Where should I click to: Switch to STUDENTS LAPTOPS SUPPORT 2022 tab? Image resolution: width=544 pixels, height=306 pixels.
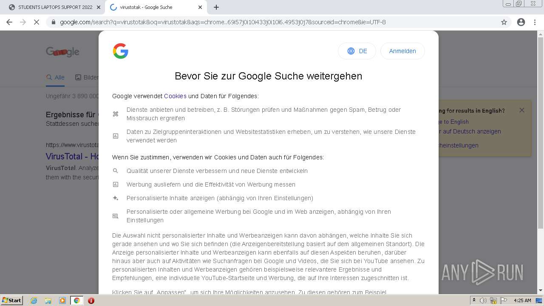pos(53,7)
